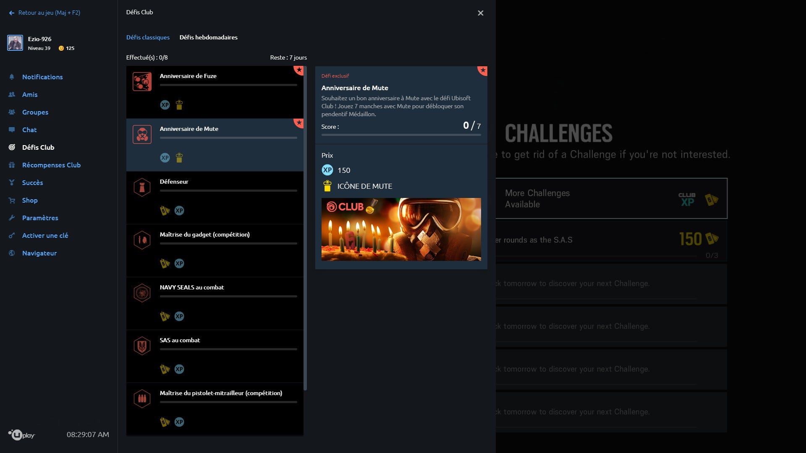Click the Notifications bell icon
The image size is (806, 453).
[x=12, y=77]
